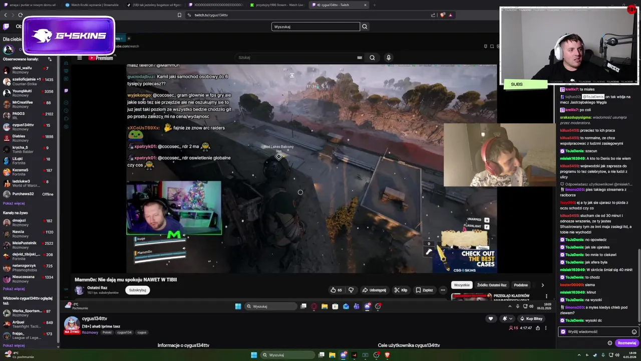Open YouTube hamburger menu in stream

point(79,58)
